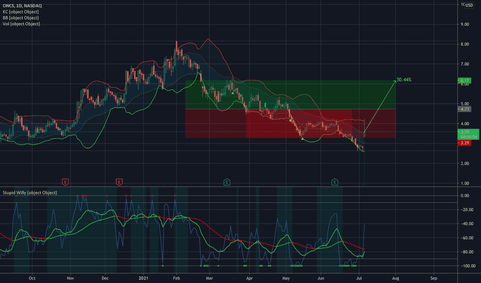The width and height of the screenshot is (481, 283).
Task: Click the Feb label on time axis
Action: click(177, 278)
